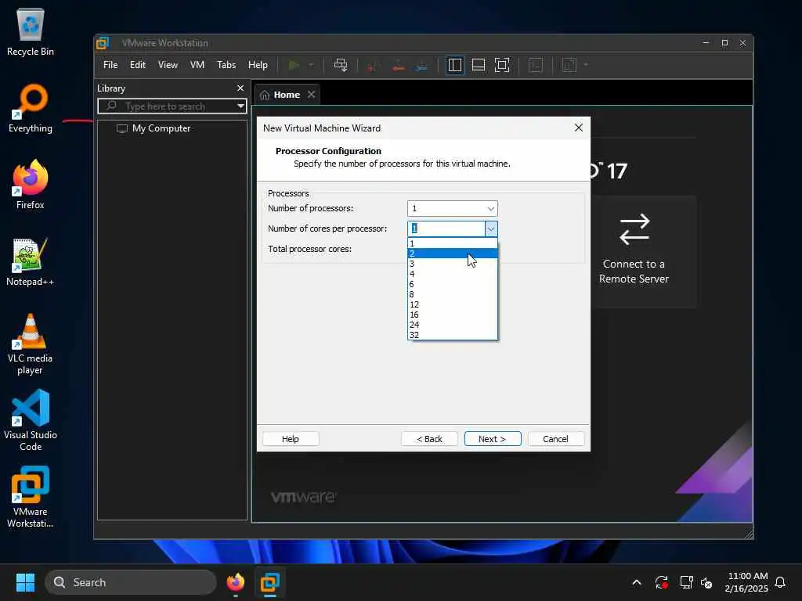The image size is (802, 601).
Task: Choose 4 cores from the list
Action: click(452, 274)
